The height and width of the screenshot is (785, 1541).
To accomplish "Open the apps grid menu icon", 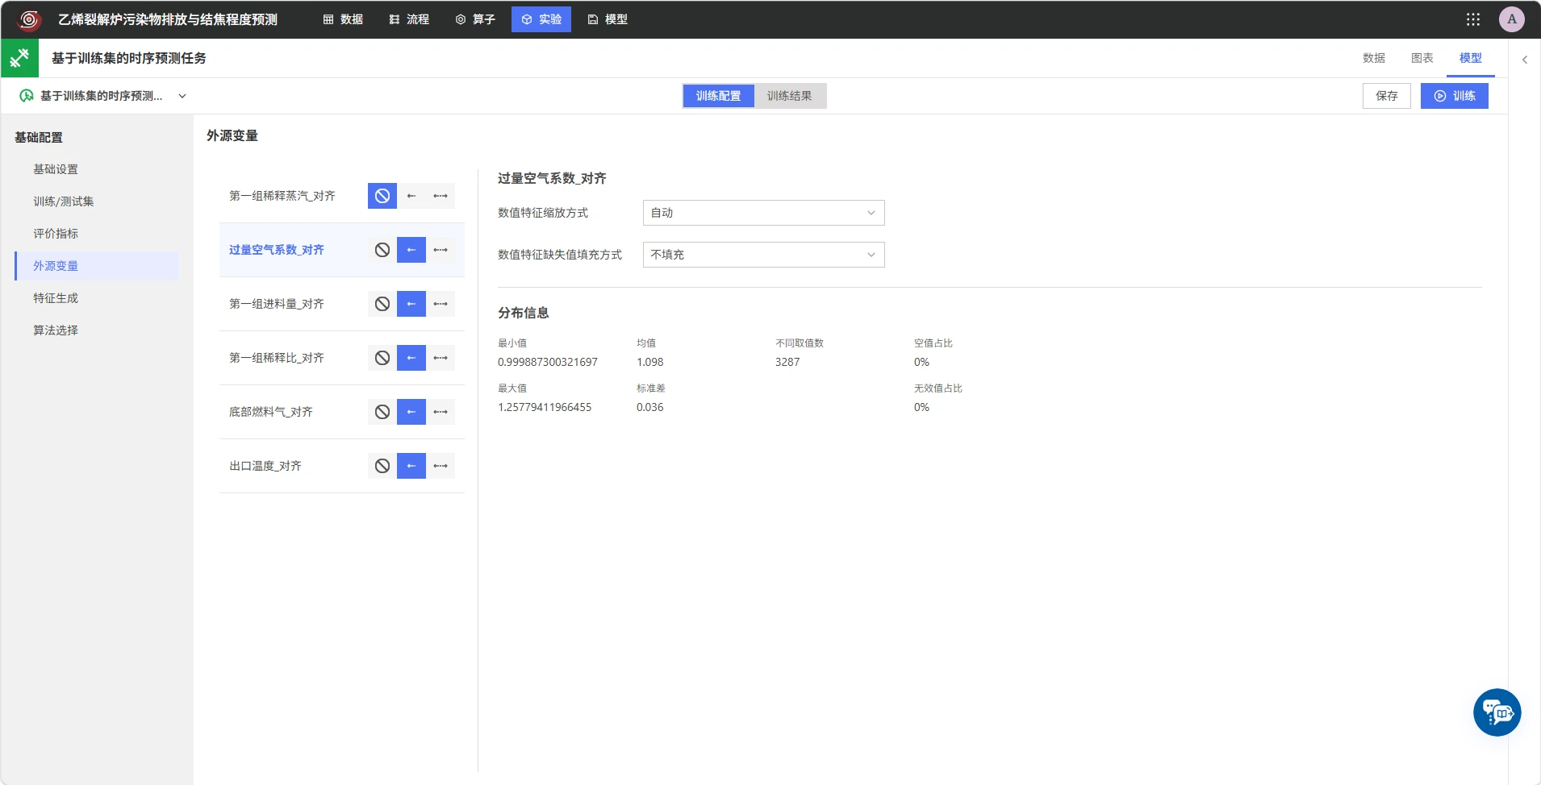I will pyautogui.click(x=1473, y=19).
